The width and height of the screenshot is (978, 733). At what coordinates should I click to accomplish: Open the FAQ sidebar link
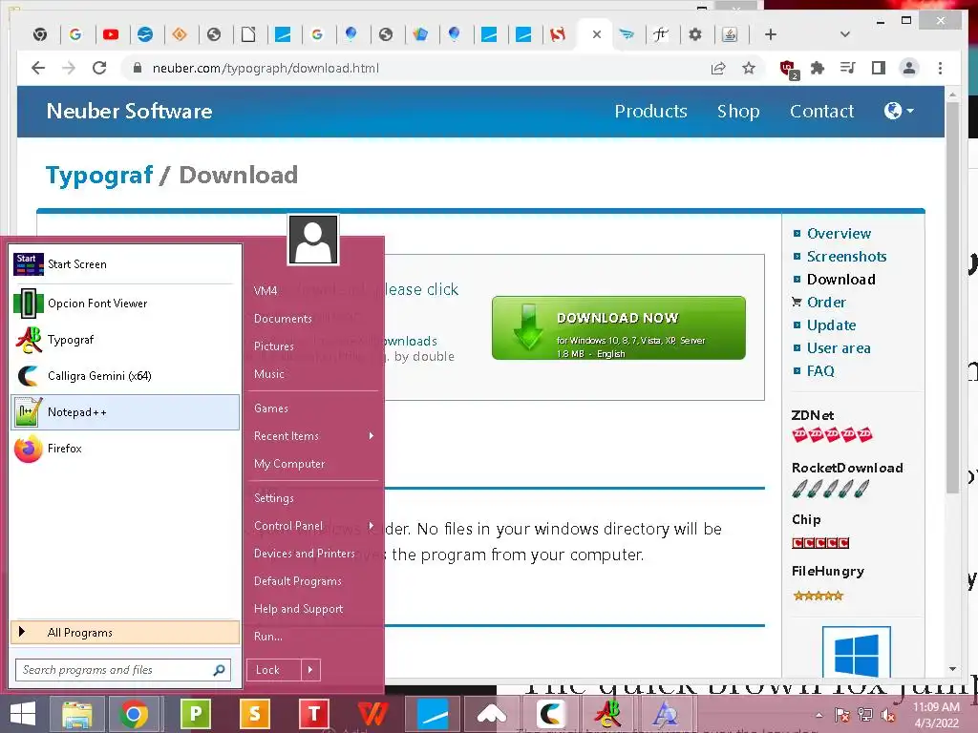(x=820, y=371)
